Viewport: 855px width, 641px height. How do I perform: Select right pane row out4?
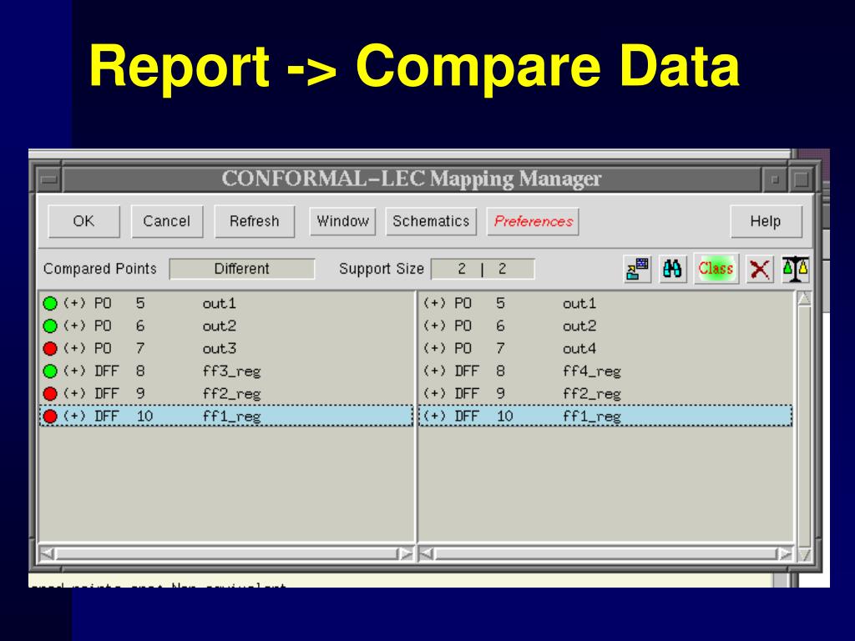pyautogui.click(x=606, y=348)
